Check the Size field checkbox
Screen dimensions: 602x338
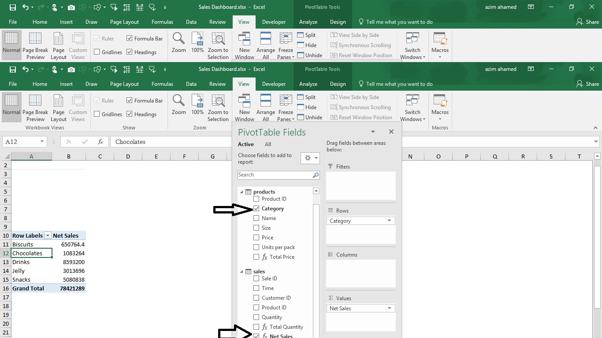[256, 228]
